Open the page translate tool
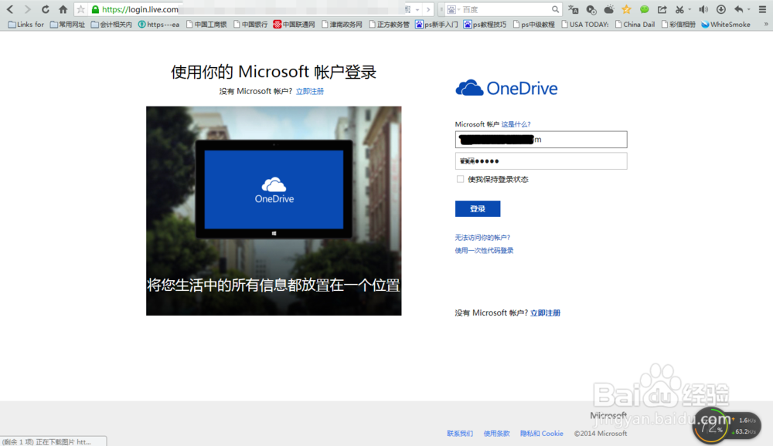 coord(573,9)
